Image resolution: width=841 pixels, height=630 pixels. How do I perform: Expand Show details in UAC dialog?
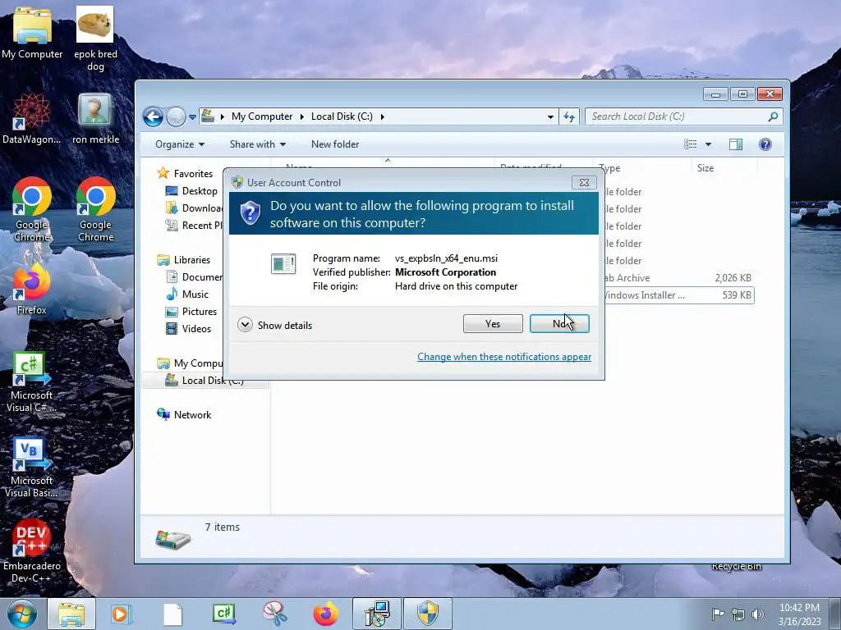[x=274, y=325]
